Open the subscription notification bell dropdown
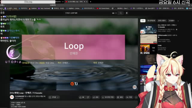Viewport: 192px width, 108px height. tap(54, 97)
